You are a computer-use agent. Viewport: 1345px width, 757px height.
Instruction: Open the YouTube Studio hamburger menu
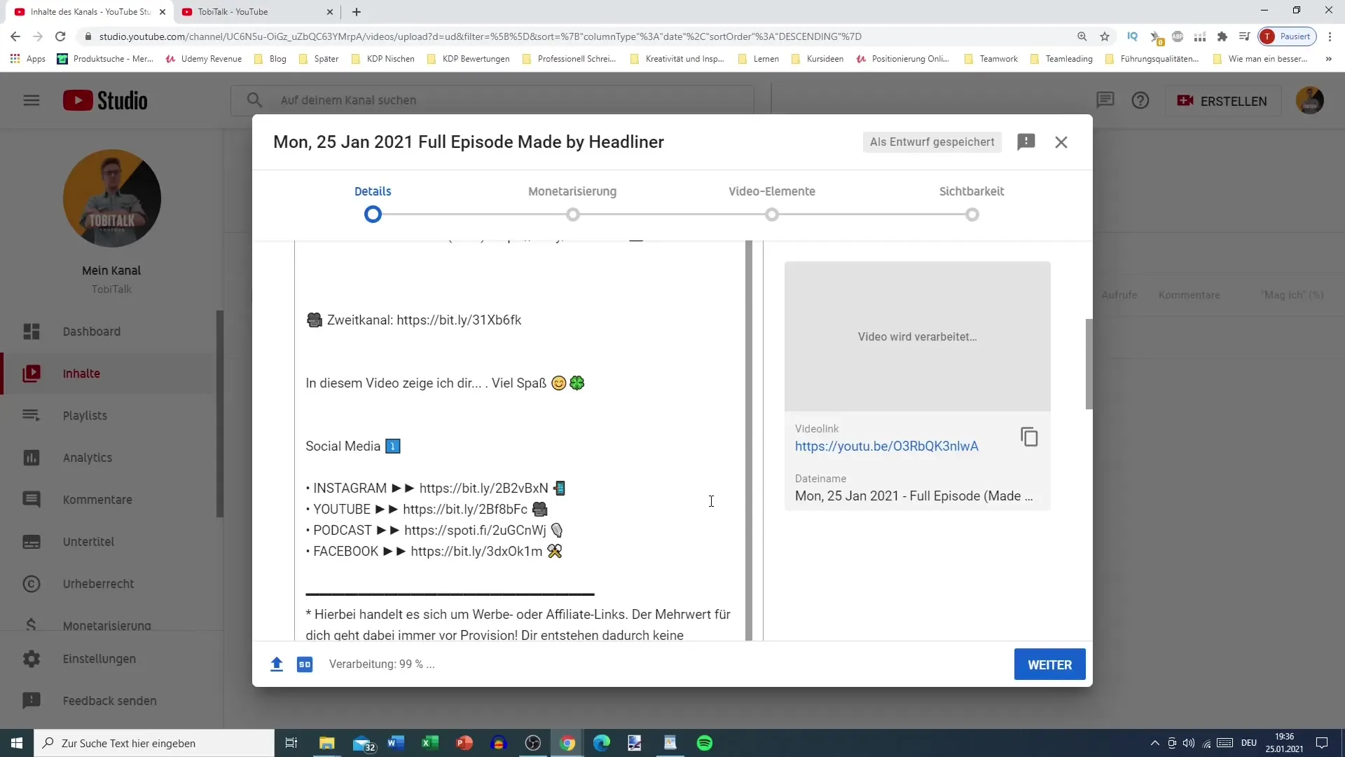pyautogui.click(x=32, y=100)
